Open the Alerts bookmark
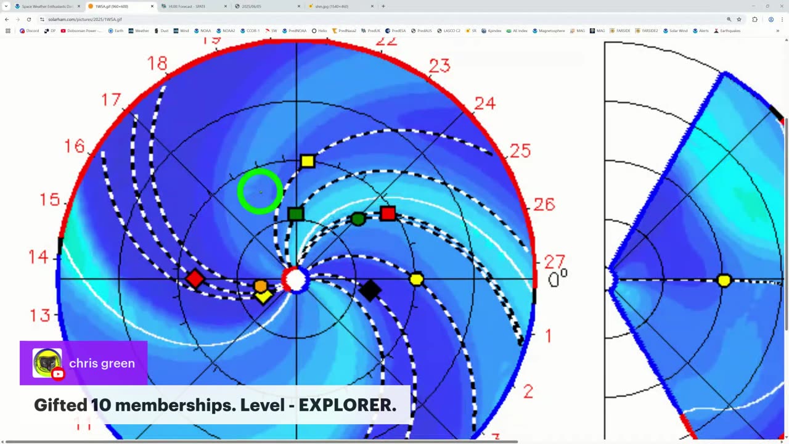 [x=701, y=30]
